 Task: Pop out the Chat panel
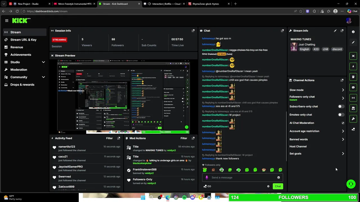point(282,31)
